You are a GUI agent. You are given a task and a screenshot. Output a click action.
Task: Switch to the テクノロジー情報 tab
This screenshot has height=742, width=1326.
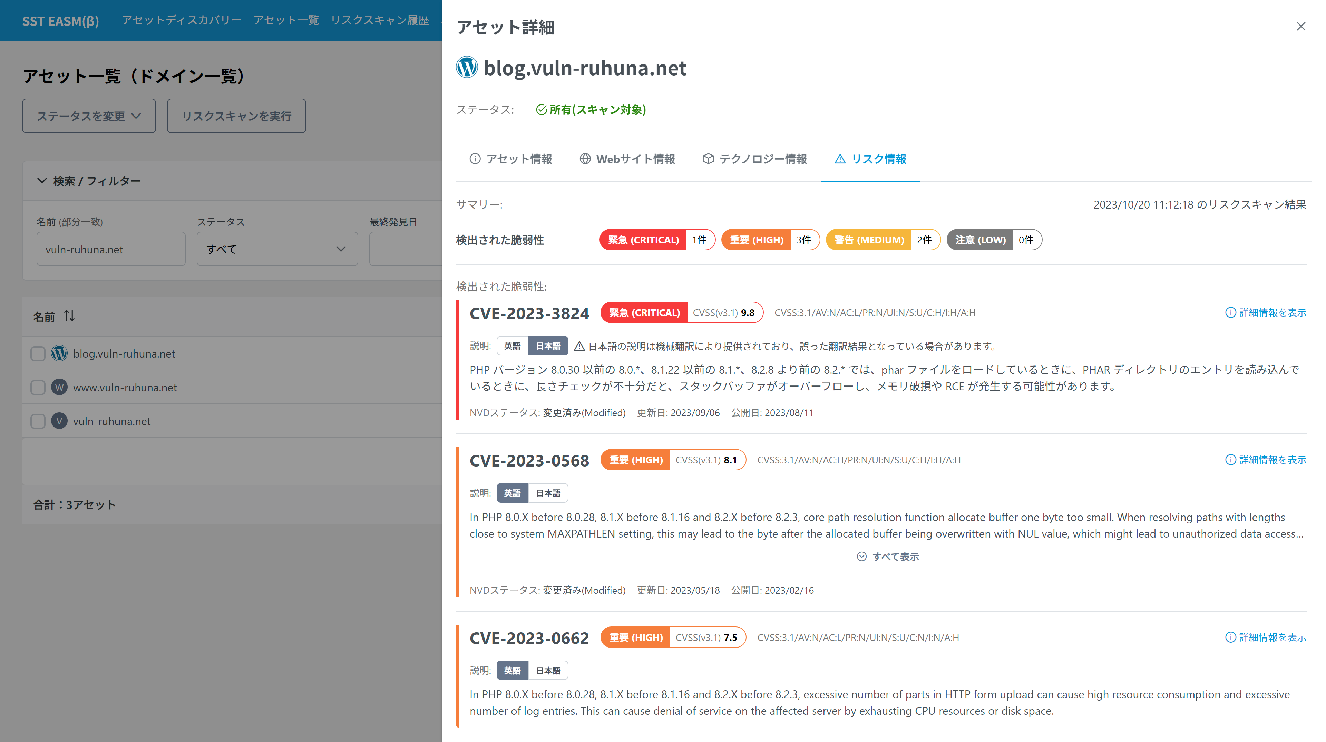pos(754,159)
